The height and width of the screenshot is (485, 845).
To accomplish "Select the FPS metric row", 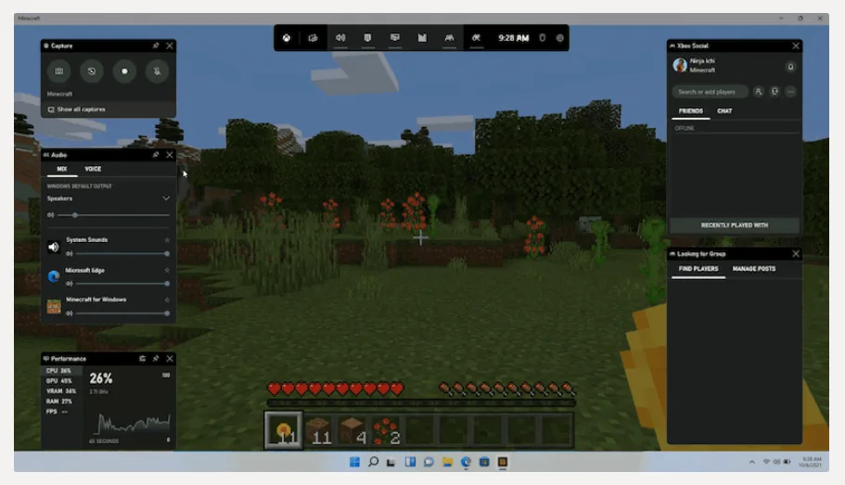I will (x=61, y=412).
